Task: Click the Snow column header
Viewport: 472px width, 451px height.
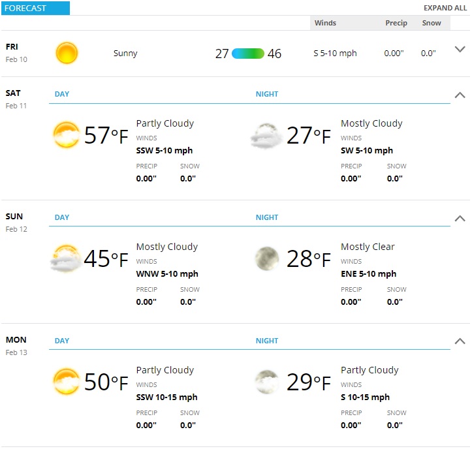Action: click(x=432, y=23)
